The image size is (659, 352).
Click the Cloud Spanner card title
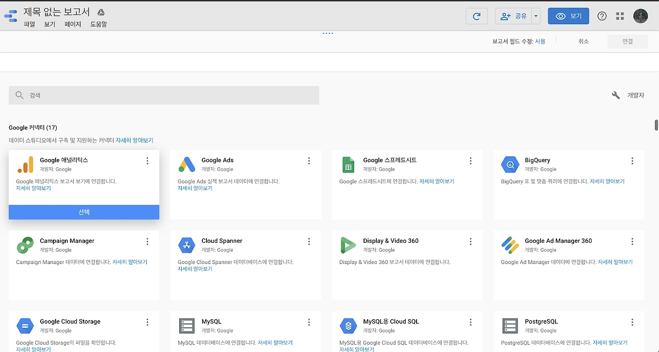point(222,241)
